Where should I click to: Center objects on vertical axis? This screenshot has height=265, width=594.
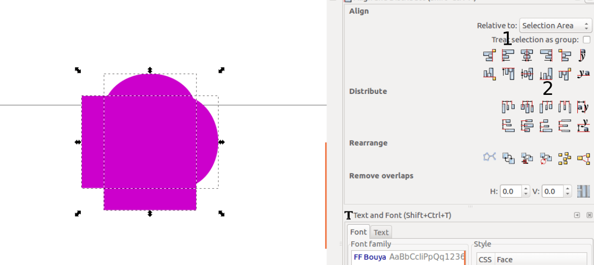[527, 55]
